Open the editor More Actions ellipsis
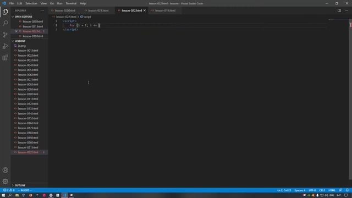 tap(346, 10)
